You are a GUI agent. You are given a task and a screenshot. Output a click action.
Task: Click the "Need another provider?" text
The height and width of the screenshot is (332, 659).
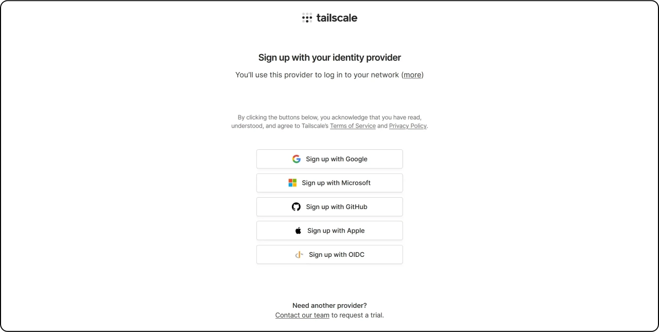(x=329, y=306)
